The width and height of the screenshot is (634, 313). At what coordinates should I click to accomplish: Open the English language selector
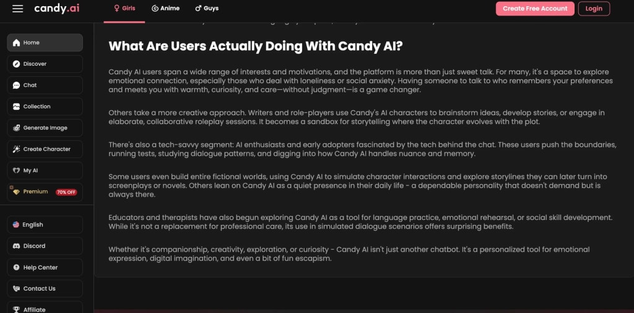(x=45, y=225)
